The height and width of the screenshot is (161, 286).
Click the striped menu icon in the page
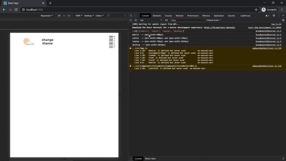click(112, 42)
